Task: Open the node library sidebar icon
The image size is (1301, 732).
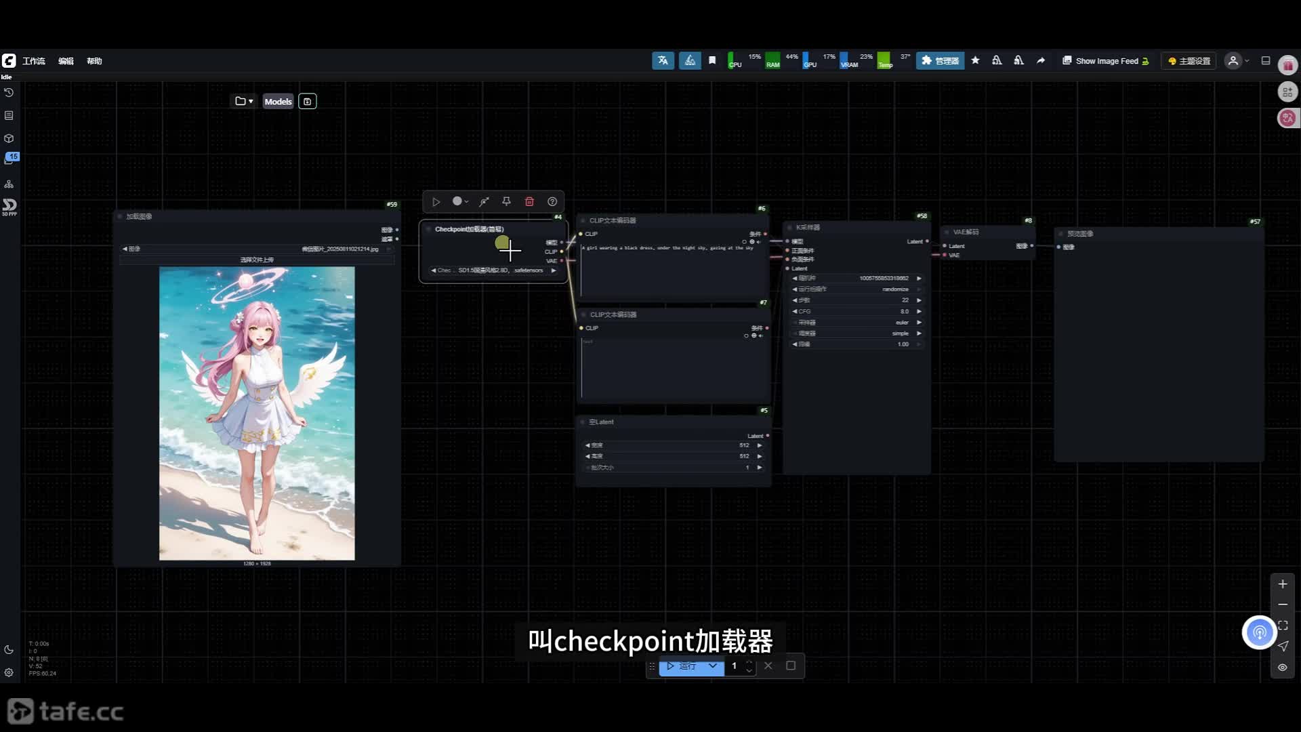Action: click(x=9, y=115)
